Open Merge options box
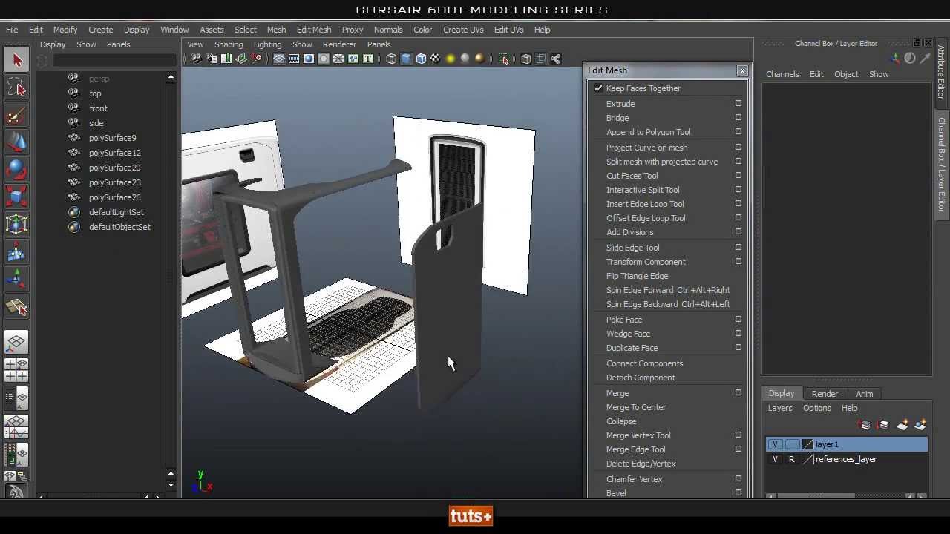 [738, 393]
